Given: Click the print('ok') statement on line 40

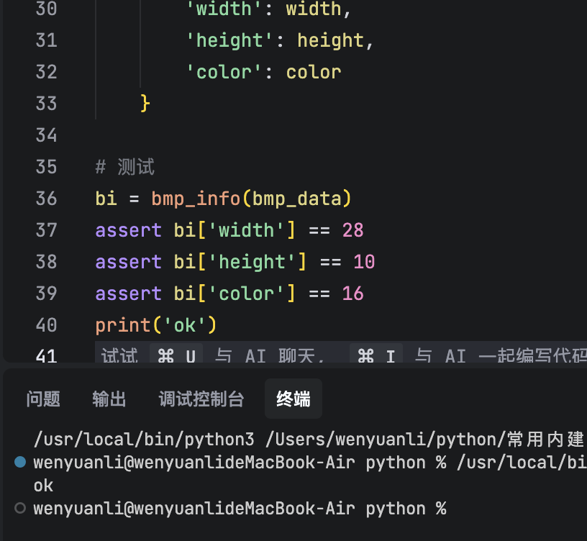Looking at the screenshot, I should click(x=155, y=324).
